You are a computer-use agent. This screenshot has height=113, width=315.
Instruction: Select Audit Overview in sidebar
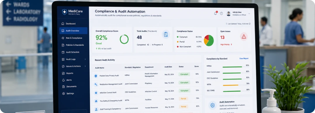(x=73, y=31)
